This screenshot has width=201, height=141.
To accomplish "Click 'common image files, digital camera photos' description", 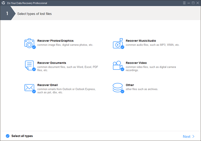I will (x=65, y=45).
